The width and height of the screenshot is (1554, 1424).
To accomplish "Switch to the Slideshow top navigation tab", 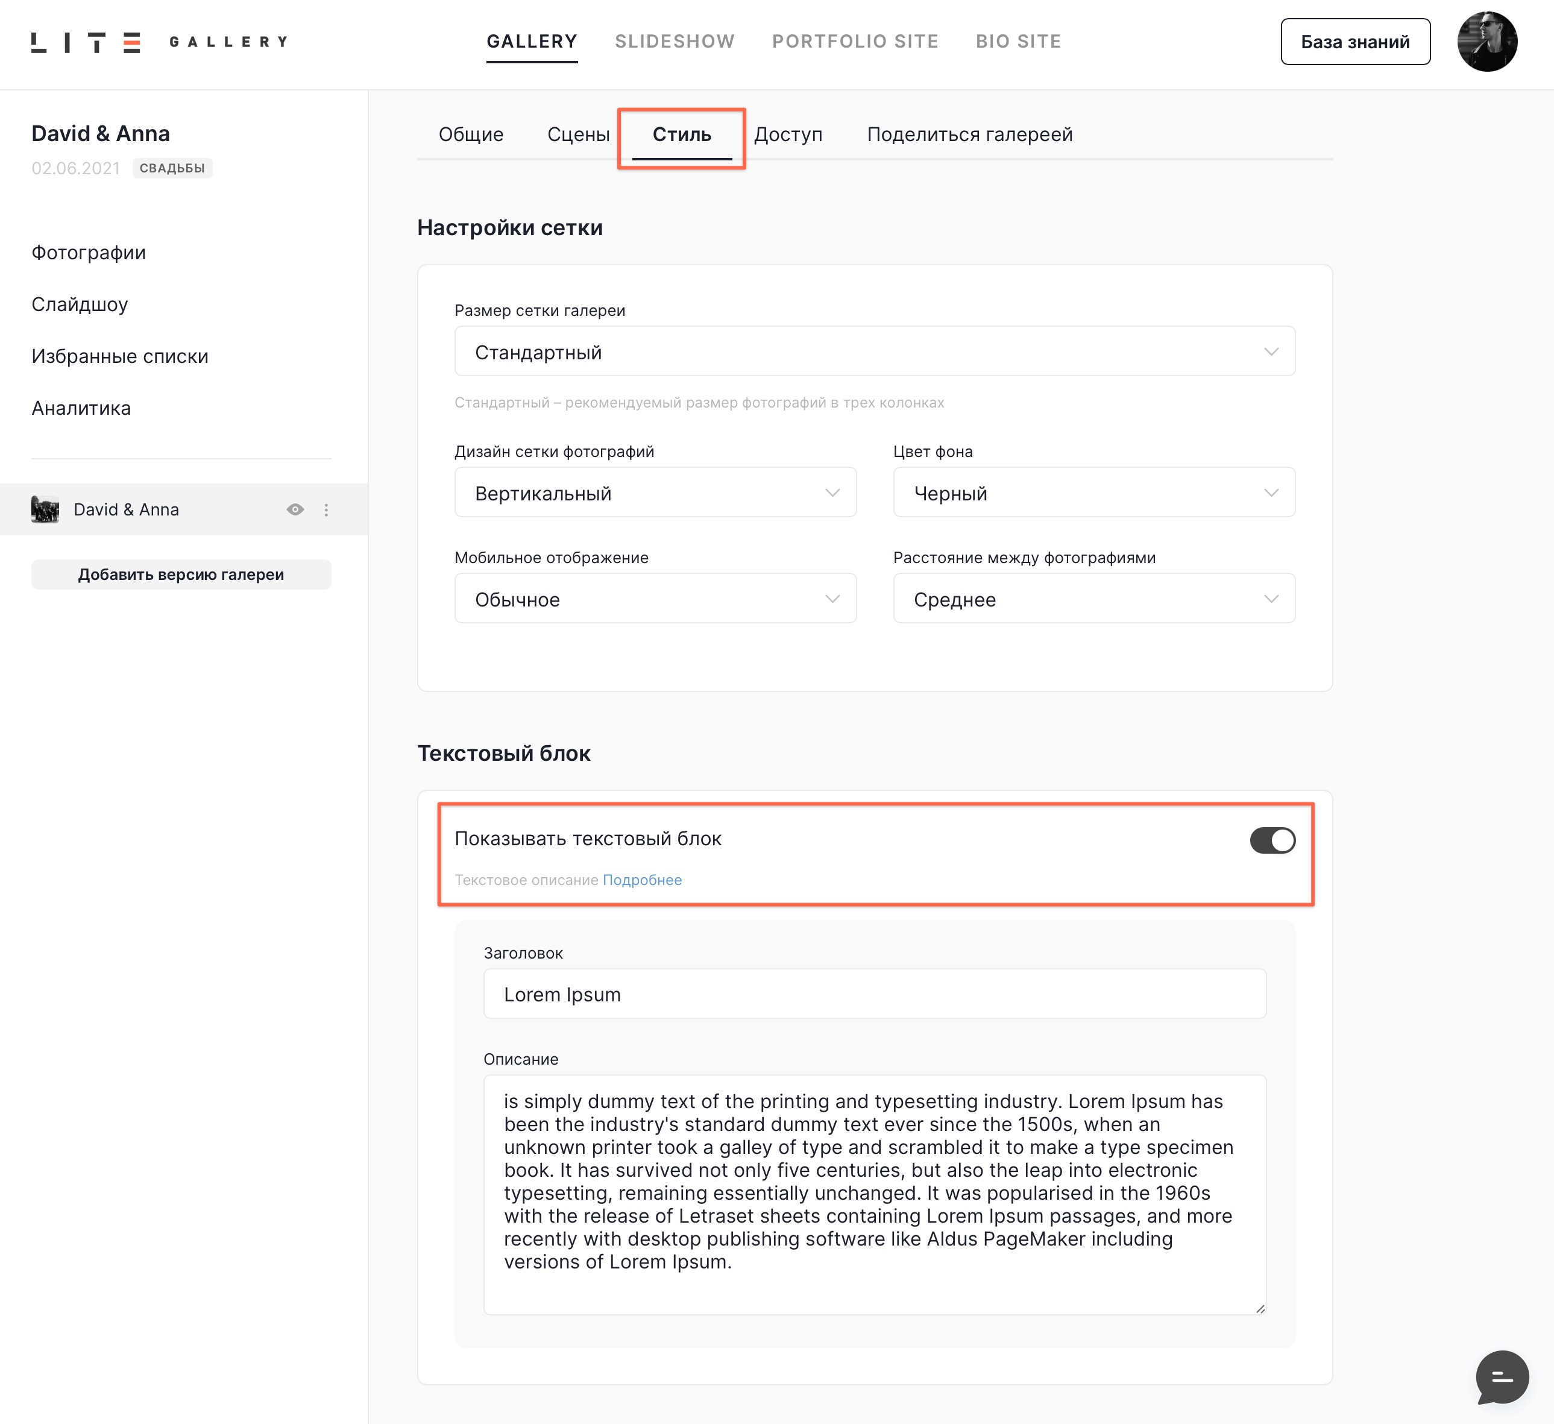I will click(x=675, y=42).
